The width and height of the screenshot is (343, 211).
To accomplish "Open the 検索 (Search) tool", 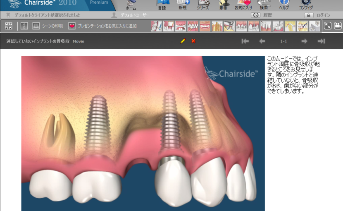I will coord(264,5).
